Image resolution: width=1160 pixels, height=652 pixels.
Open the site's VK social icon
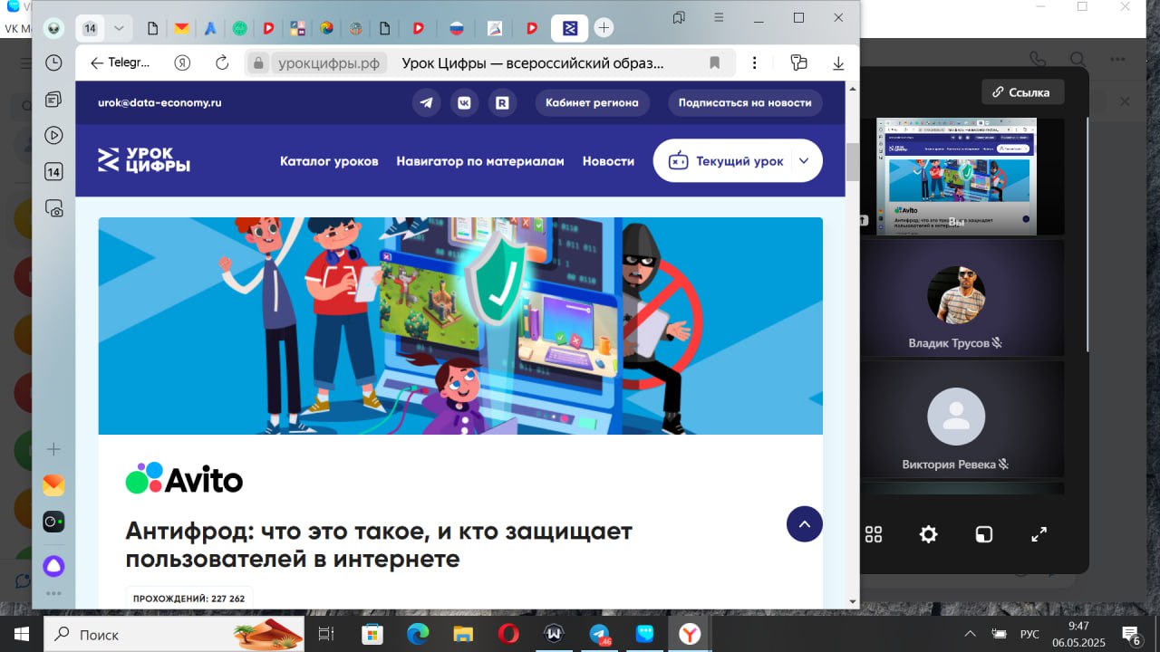click(464, 102)
